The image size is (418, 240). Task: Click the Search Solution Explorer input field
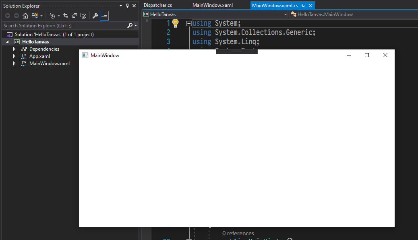point(60,25)
